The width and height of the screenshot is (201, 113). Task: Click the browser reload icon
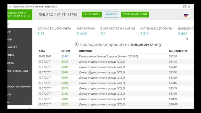[x=10, y=7]
